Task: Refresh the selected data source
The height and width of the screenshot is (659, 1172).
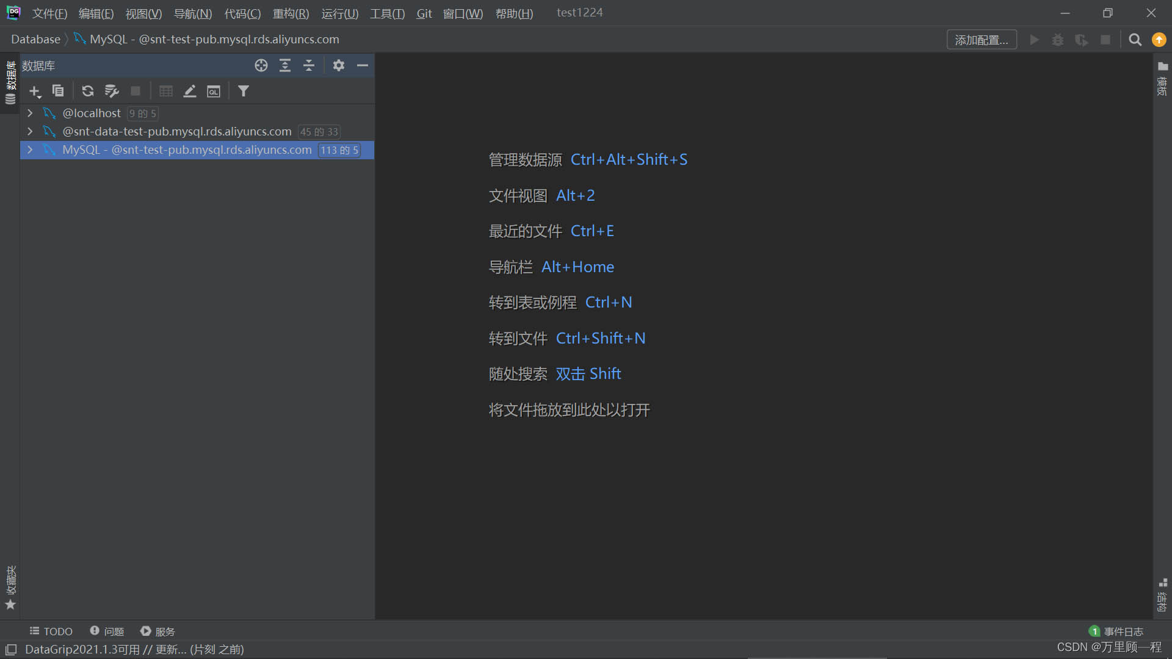Action: coord(88,91)
